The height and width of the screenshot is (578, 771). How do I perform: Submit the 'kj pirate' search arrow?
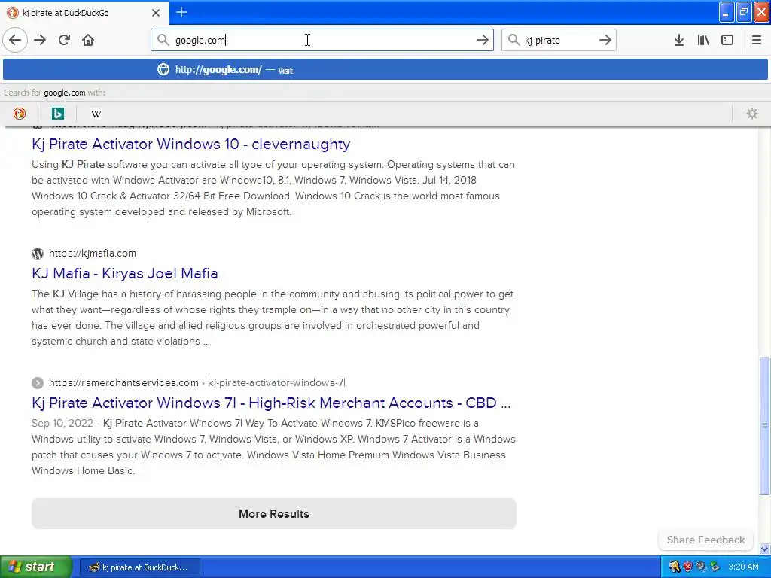[605, 40]
